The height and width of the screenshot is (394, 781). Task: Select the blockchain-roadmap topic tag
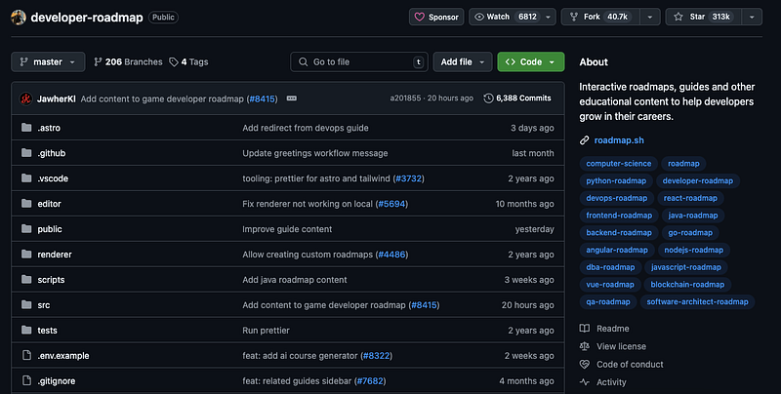[687, 285]
